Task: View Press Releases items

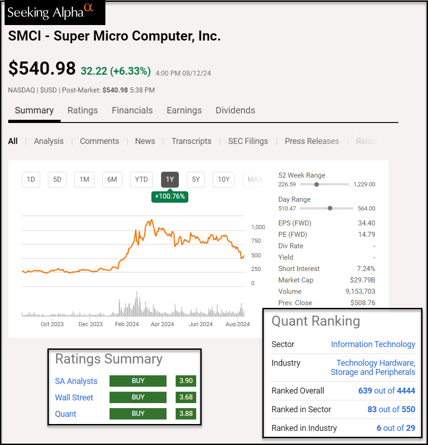Action: point(312,141)
